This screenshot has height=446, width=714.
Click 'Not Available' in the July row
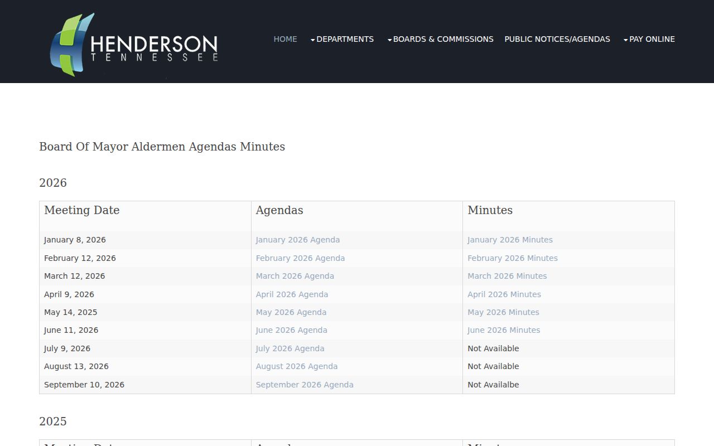(x=493, y=348)
